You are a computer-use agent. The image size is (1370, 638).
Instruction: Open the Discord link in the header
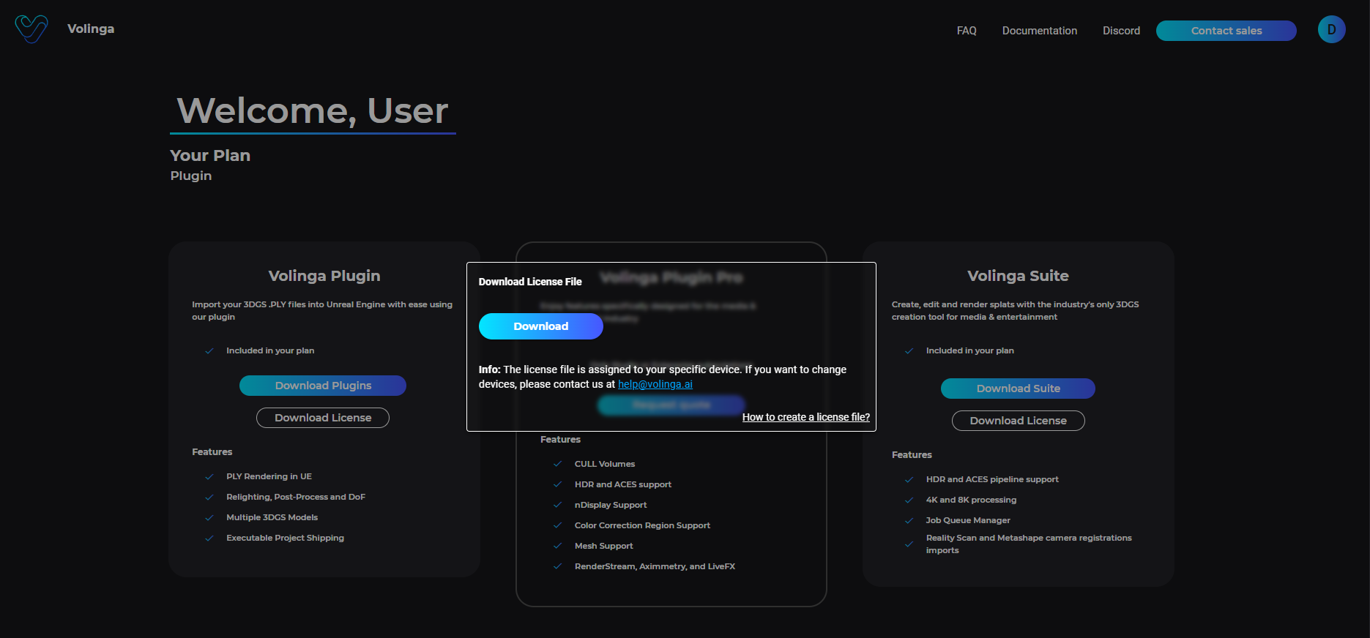[1121, 31]
